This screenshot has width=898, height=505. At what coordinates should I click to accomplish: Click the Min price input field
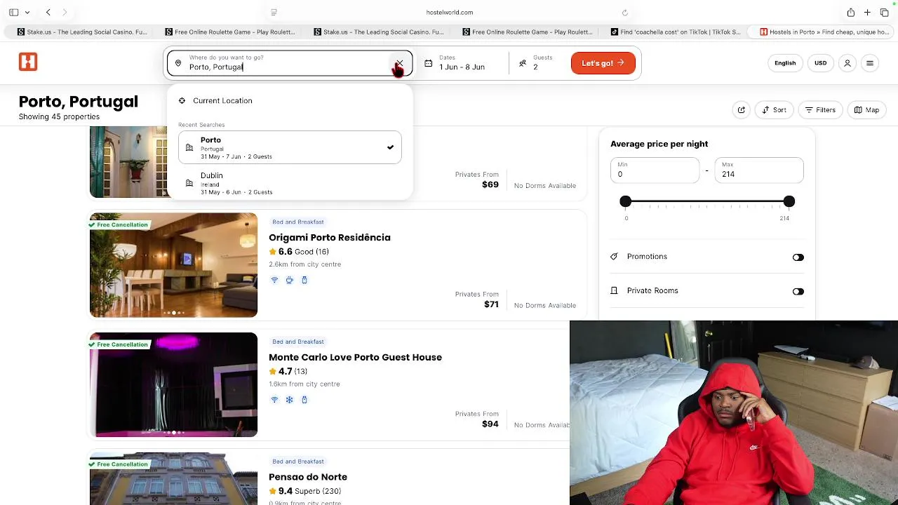click(655, 170)
